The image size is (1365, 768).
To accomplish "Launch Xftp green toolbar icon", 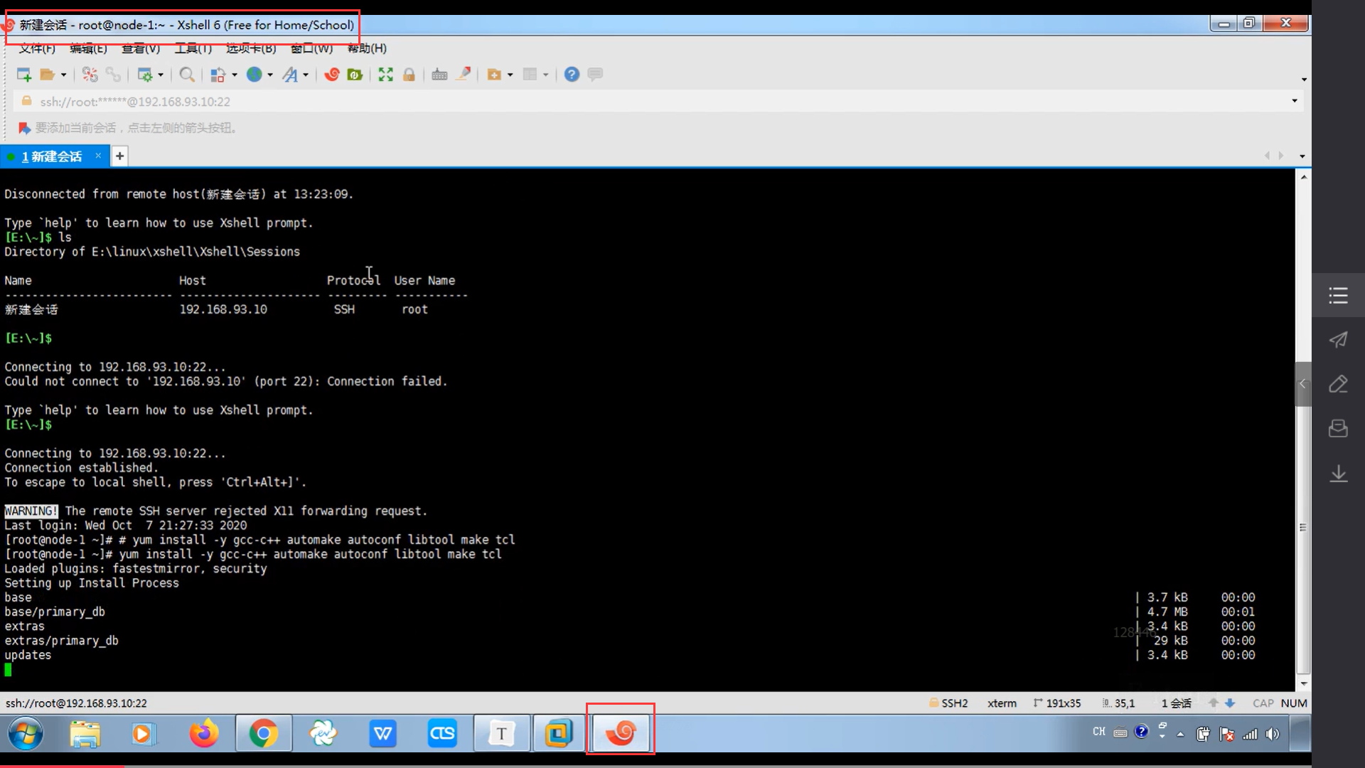I will point(355,75).
